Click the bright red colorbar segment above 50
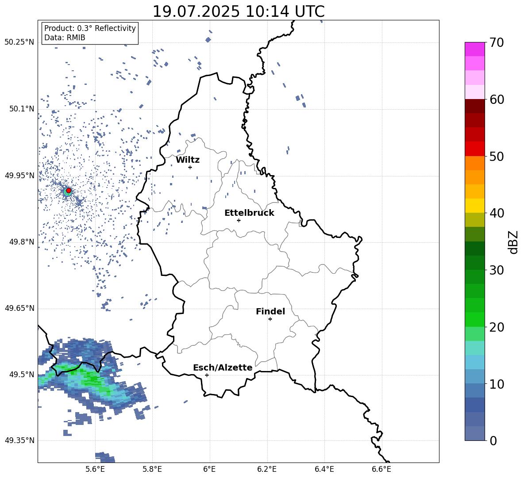524x478 pixels. [x=474, y=149]
